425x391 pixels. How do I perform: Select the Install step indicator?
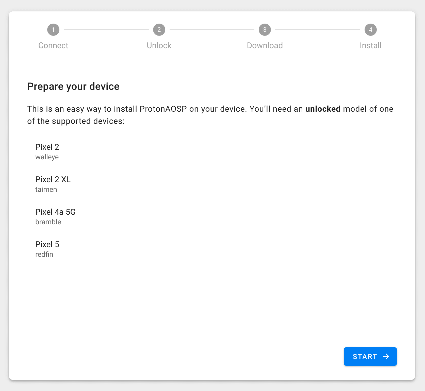[x=370, y=45]
